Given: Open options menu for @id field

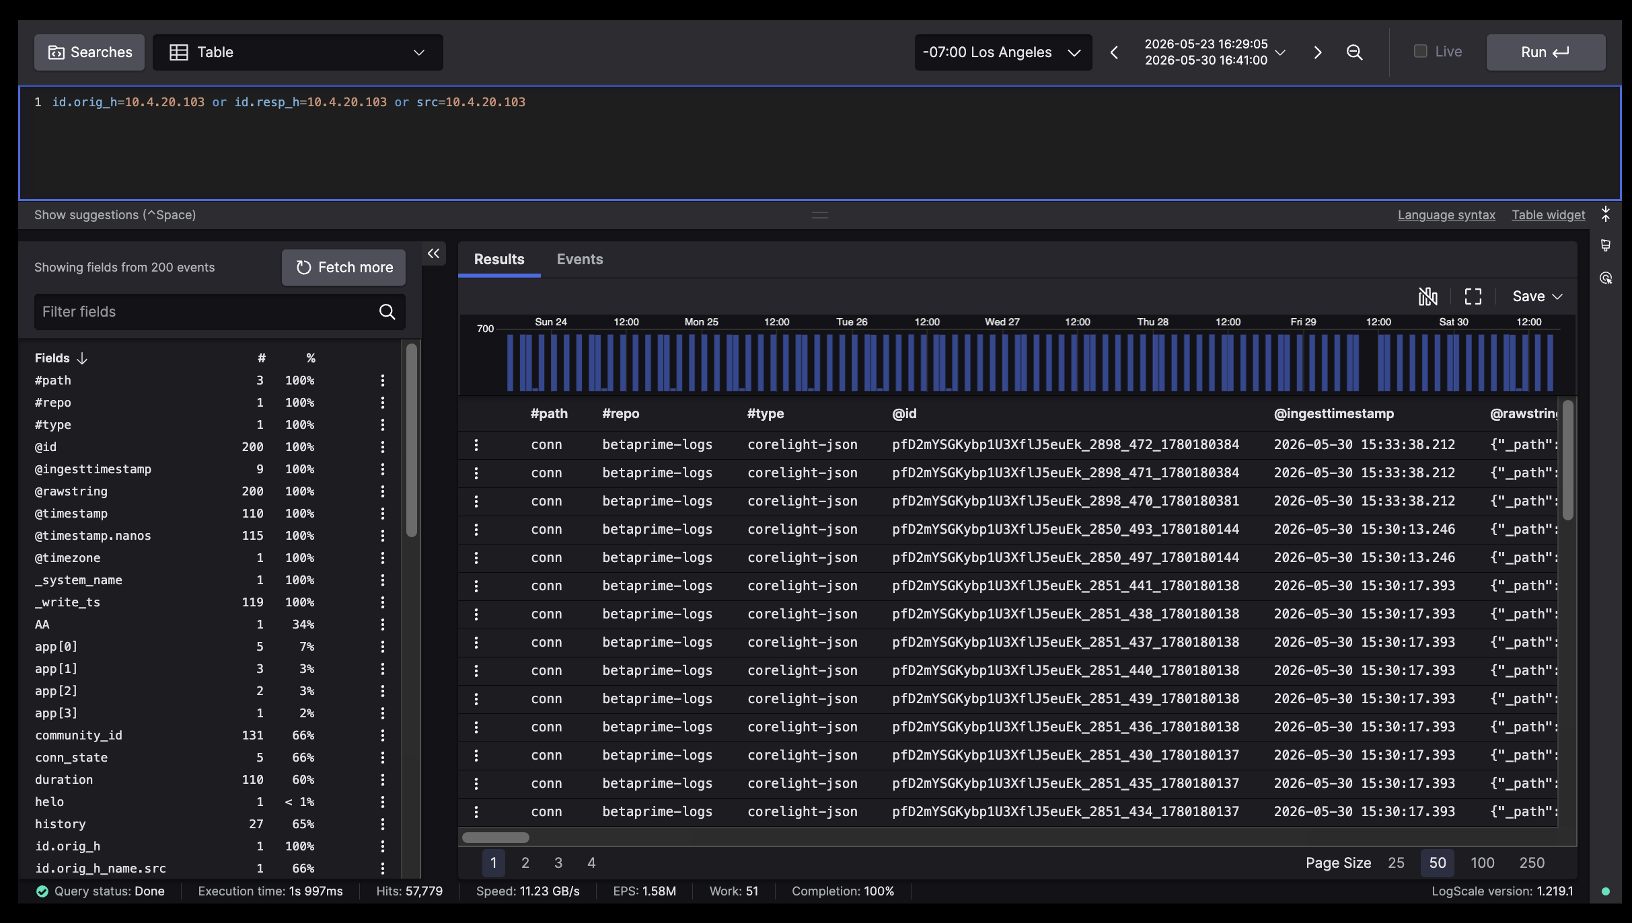Looking at the screenshot, I should click(x=383, y=447).
